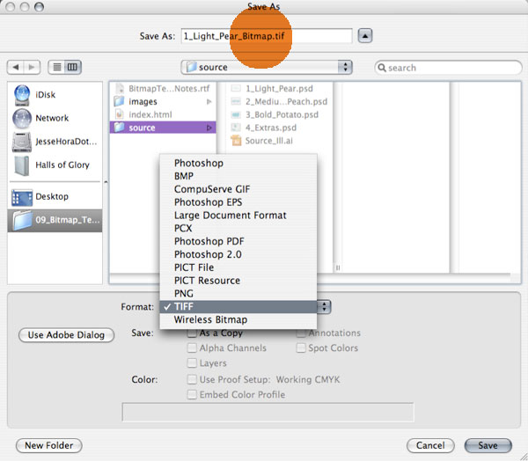Select the 2_Mediu...Peach.psd file
528x461 pixels.
pyautogui.click(x=279, y=102)
